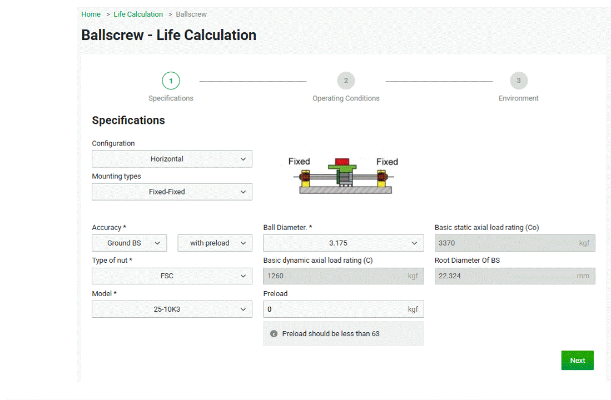The height and width of the screenshot is (400, 611).
Task: Open the preload option dropdown showing 'with preload'
Action: tap(215, 243)
